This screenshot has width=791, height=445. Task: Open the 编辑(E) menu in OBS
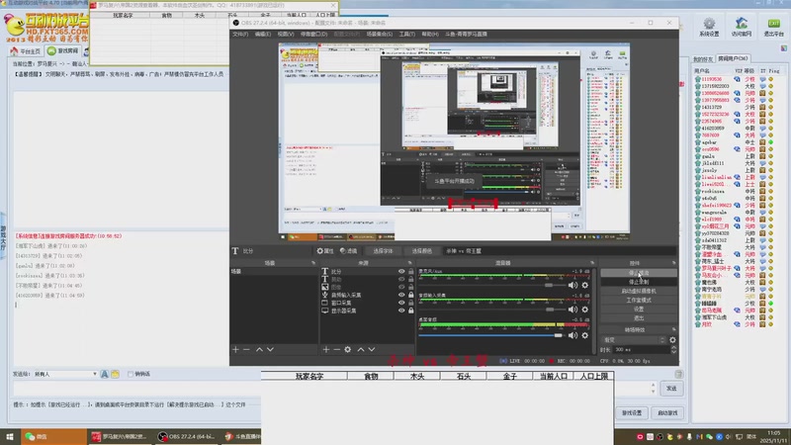[x=262, y=34]
